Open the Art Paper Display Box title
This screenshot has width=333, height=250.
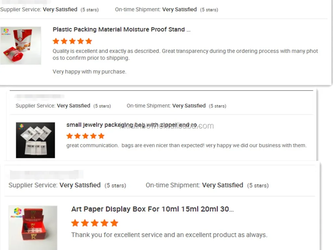pyautogui.click(x=152, y=209)
